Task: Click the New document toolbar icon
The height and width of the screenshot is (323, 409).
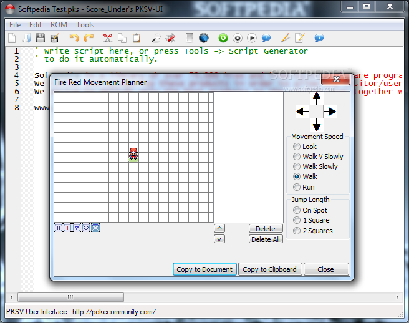Action: tap(12, 38)
